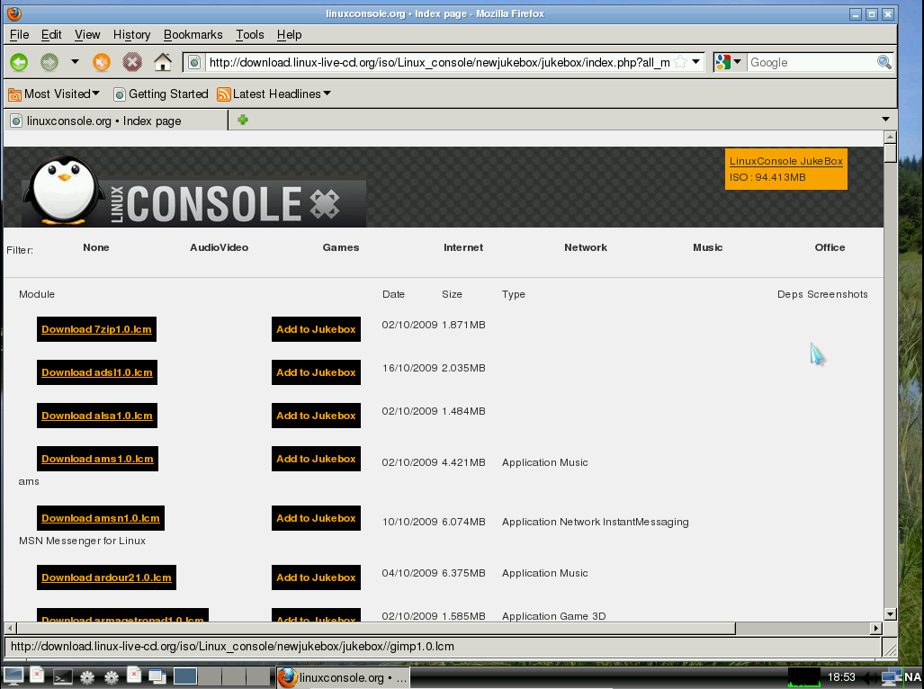Switch to the first highlighted desktop pager
924x689 pixels.
[x=185, y=676]
